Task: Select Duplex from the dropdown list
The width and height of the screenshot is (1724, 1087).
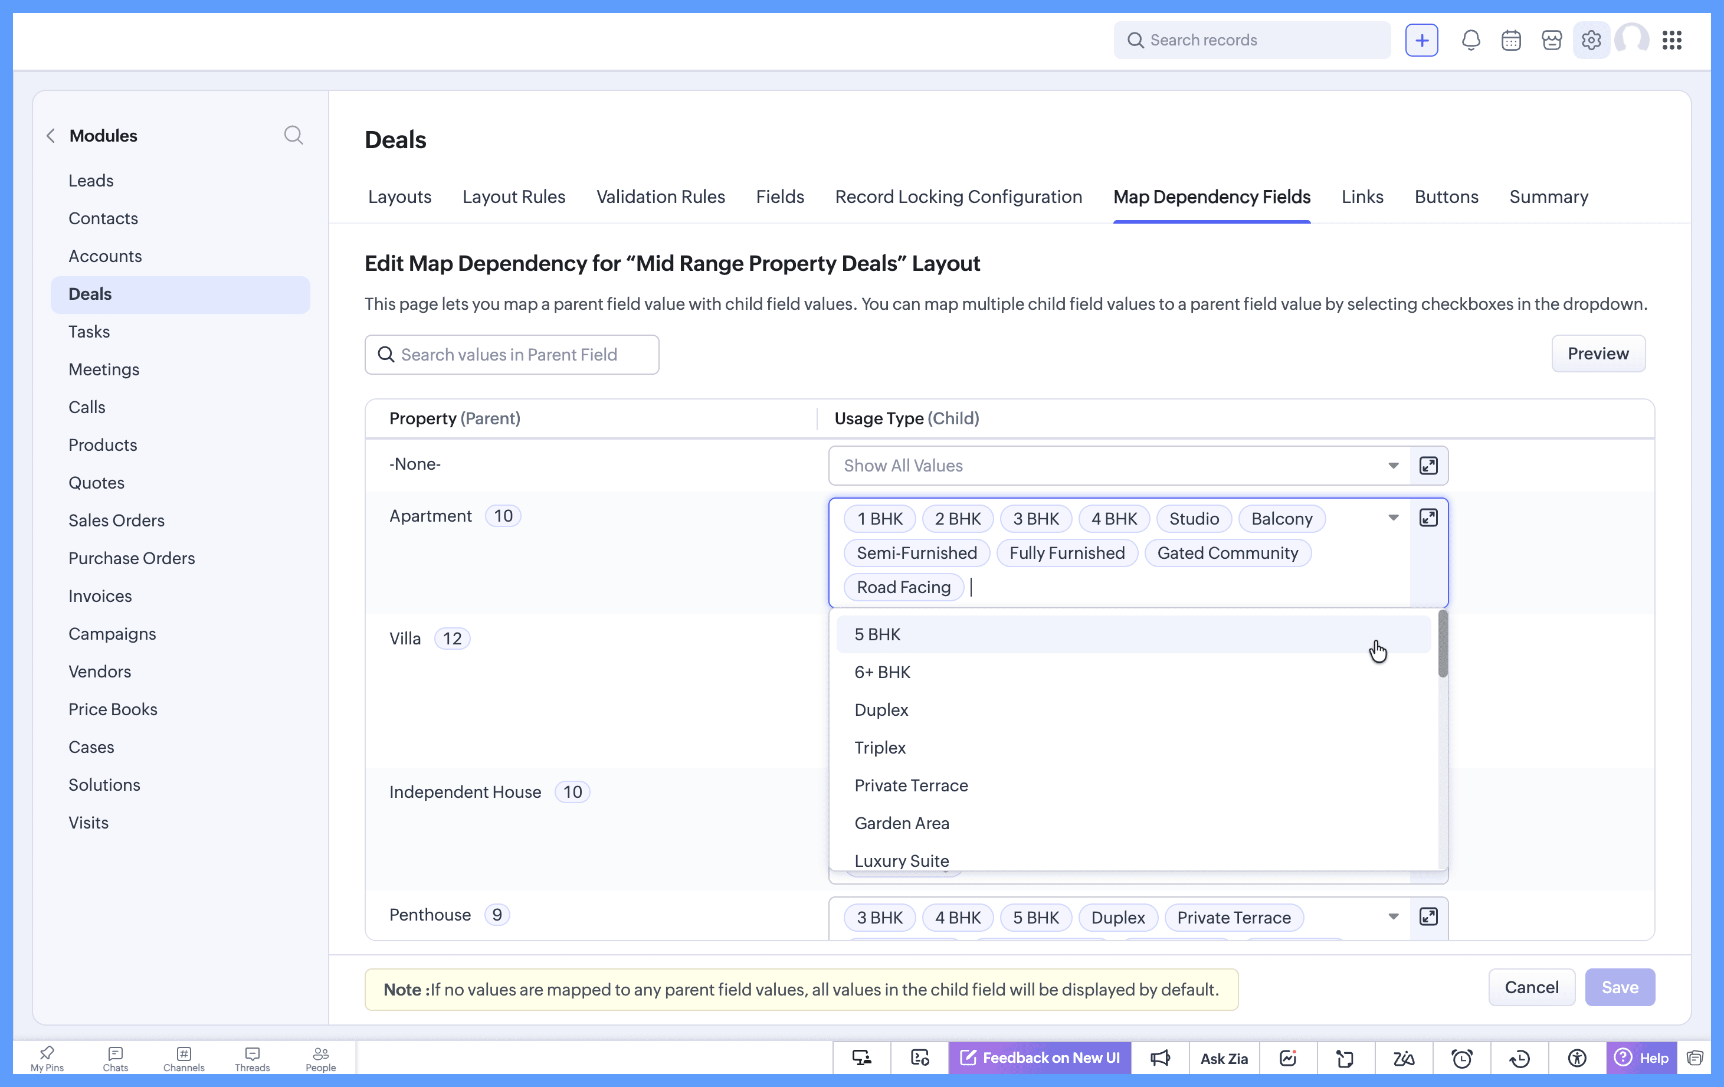Action: pos(881,710)
